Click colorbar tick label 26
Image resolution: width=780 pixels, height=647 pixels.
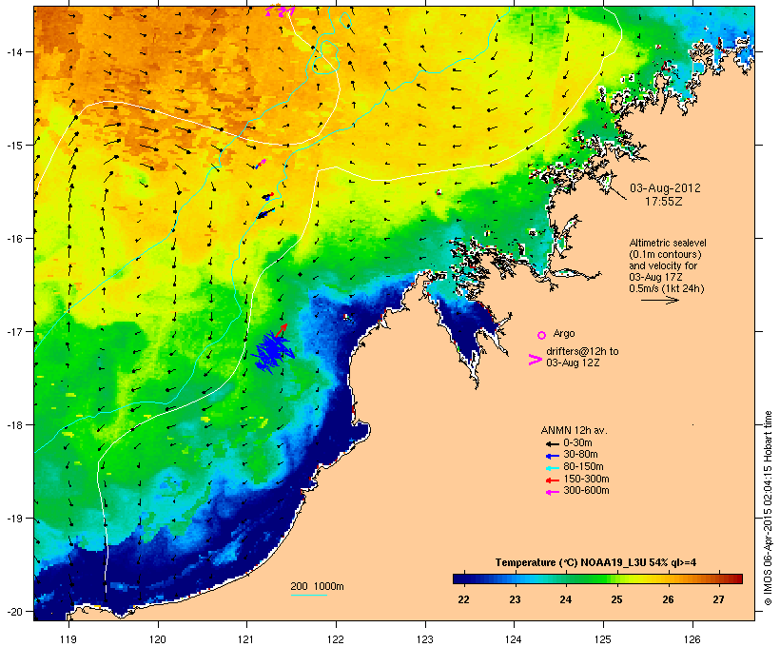click(x=668, y=599)
